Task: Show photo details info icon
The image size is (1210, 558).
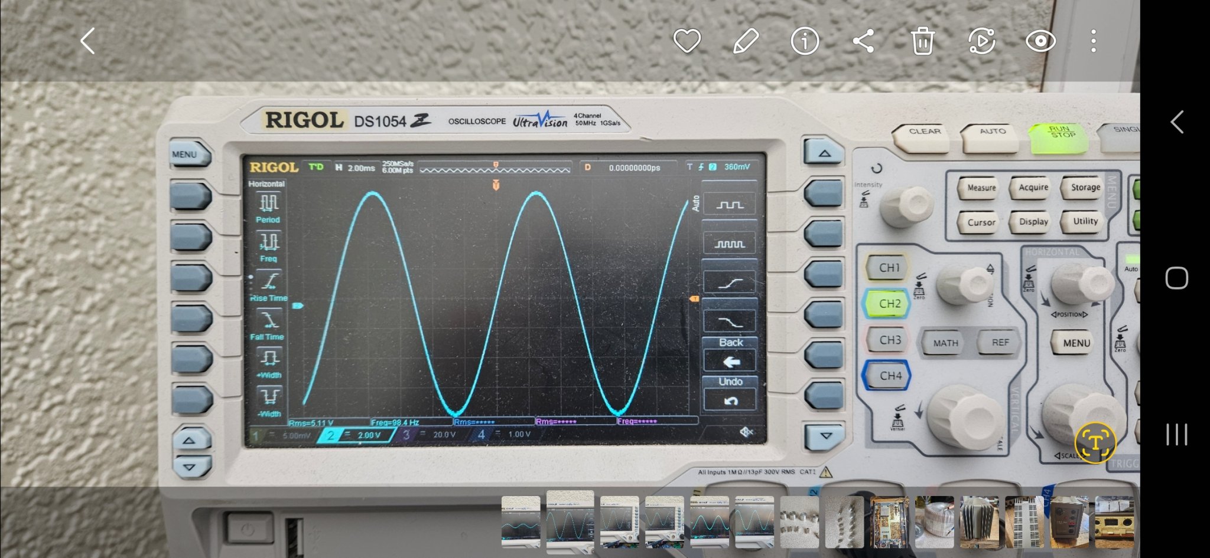Action: 805,41
